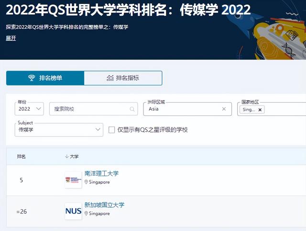Switch to the 排名指标 tab
The height and width of the screenshot is (231, 306).
[x=123, y=78]
